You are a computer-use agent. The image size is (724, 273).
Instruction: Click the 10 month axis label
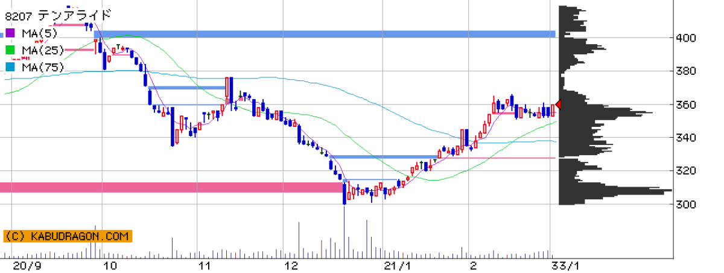pyautogui.click(x=110, y=265)
